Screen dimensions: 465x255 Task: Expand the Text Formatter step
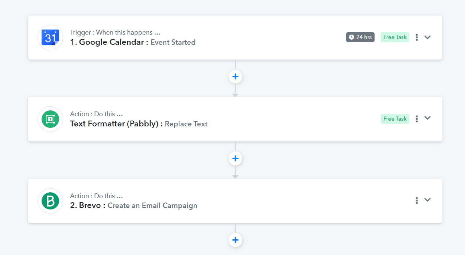coord(427,118)
